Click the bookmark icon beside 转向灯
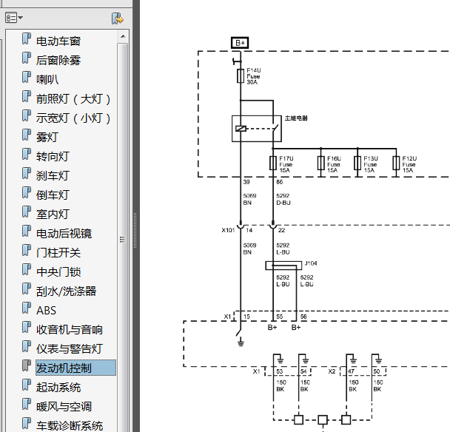This screenshot has width=450, height=432. pos(27,154)
